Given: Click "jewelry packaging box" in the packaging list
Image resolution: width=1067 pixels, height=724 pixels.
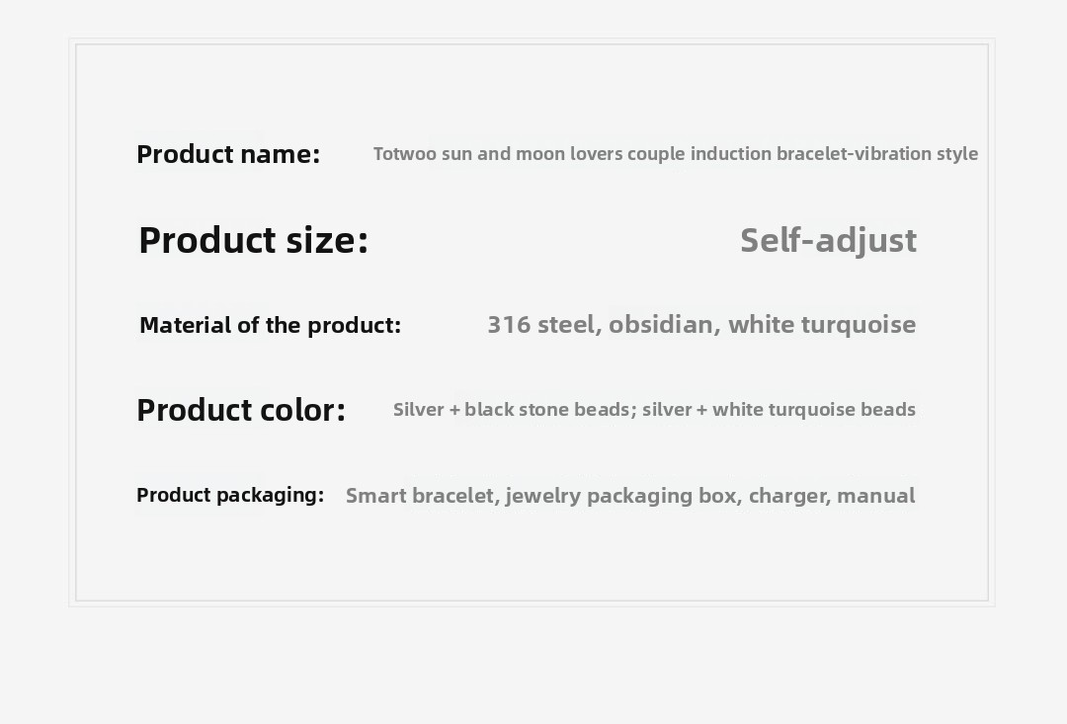Looking at the screenshot, I should pyautogui.click(x=622, y=496).
